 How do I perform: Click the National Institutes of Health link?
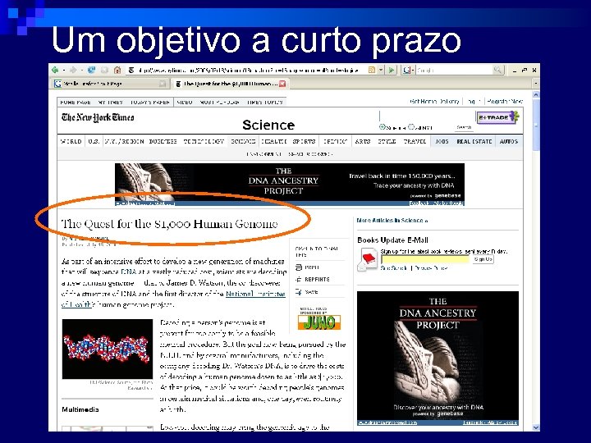tap(255, 294)
